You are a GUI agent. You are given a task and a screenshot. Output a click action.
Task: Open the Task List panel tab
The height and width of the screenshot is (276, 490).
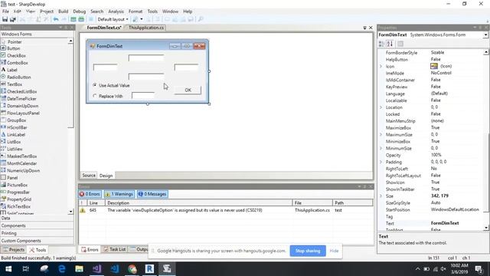[115, 249]
